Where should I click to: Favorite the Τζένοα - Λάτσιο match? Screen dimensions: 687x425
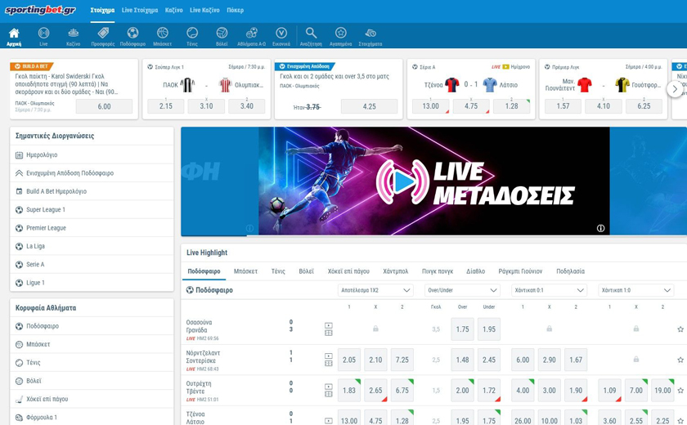[x=680, y=421]
